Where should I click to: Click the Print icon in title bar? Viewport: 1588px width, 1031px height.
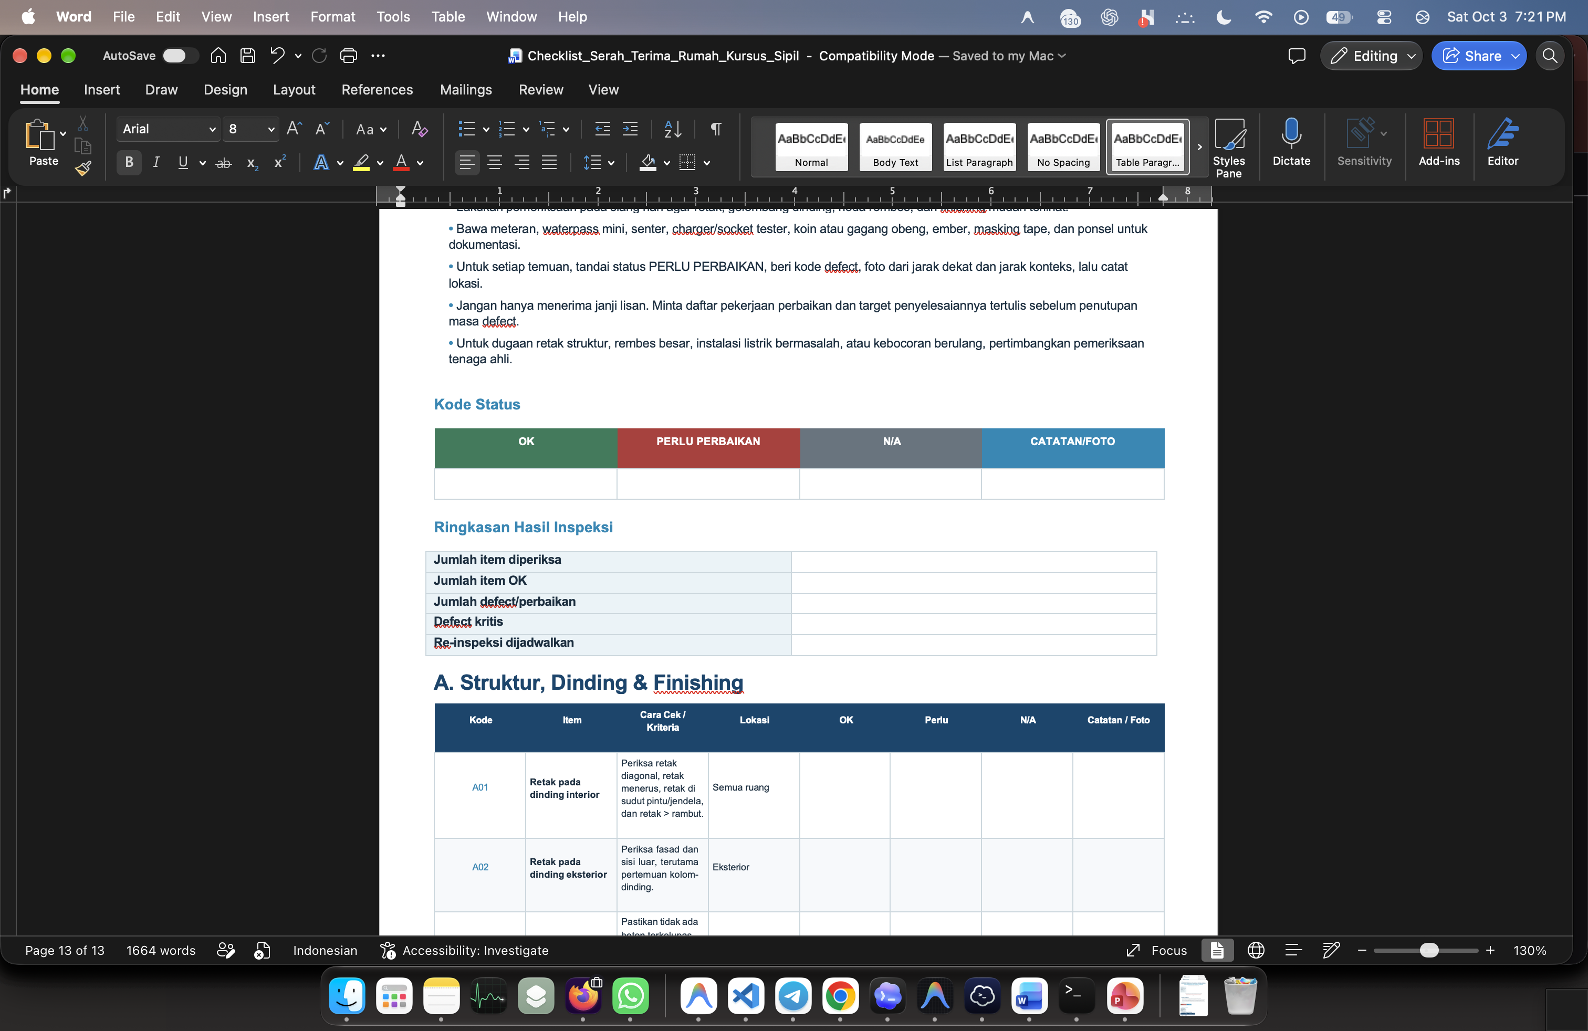[x=348, y=56]
